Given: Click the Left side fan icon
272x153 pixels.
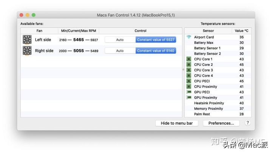Looking at the screenshot, I should 27,40.
